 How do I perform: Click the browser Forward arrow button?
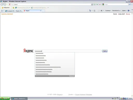click(x=5, y=4)
